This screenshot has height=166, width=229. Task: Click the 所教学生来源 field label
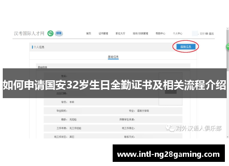[x=127, y=120]
